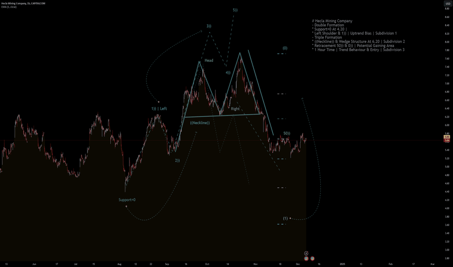453x267 pixels.
Task: Select the '5))' wave label at the top
Action: pyautogui.click(x=235, y=10)
